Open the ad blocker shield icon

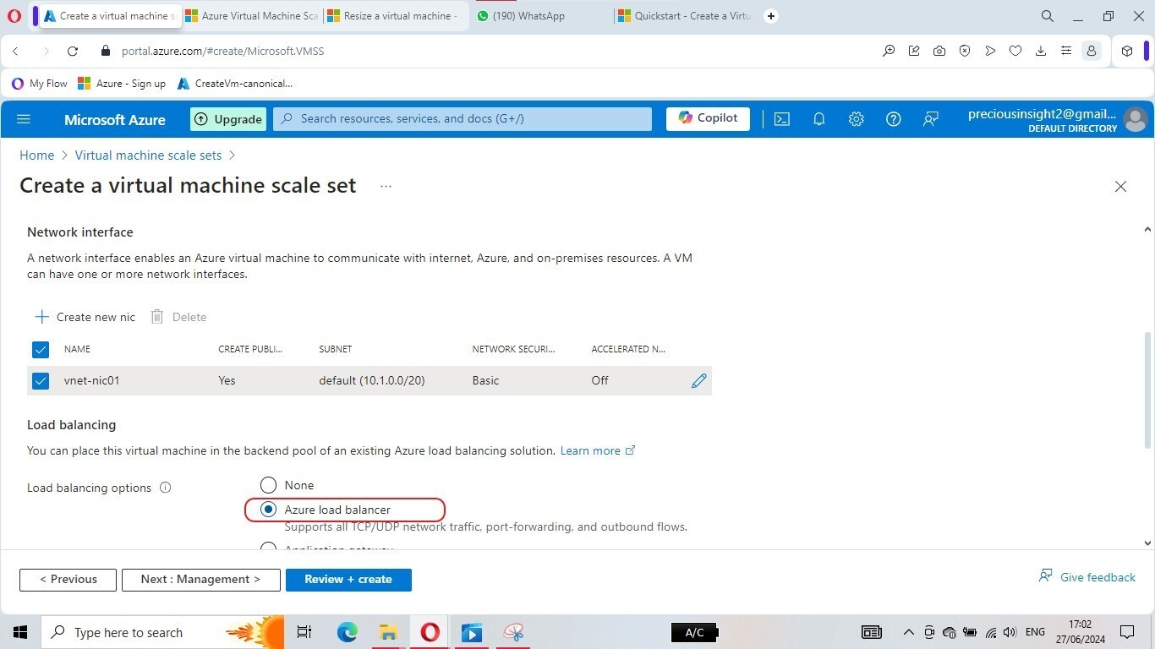coord(965,51)
